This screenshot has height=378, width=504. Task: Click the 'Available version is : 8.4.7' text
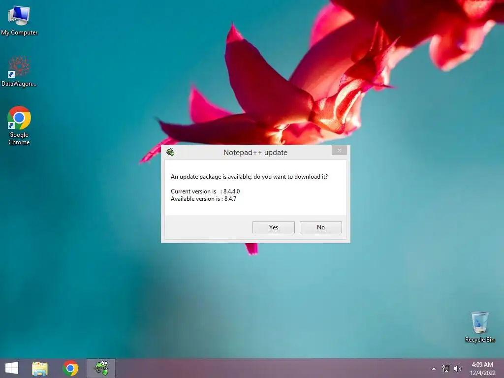[x=203, y=199]
